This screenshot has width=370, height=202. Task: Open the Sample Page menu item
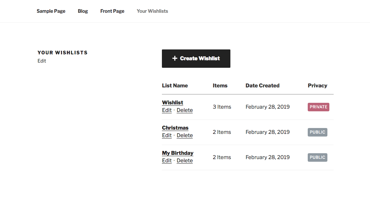point(51,11)
